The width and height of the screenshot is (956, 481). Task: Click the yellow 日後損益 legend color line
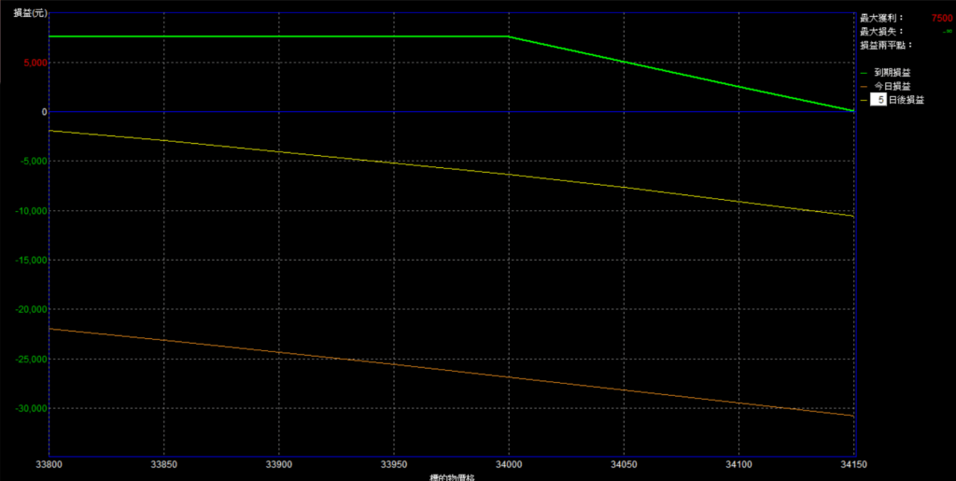pyautogui.click(x=864, y=100)
